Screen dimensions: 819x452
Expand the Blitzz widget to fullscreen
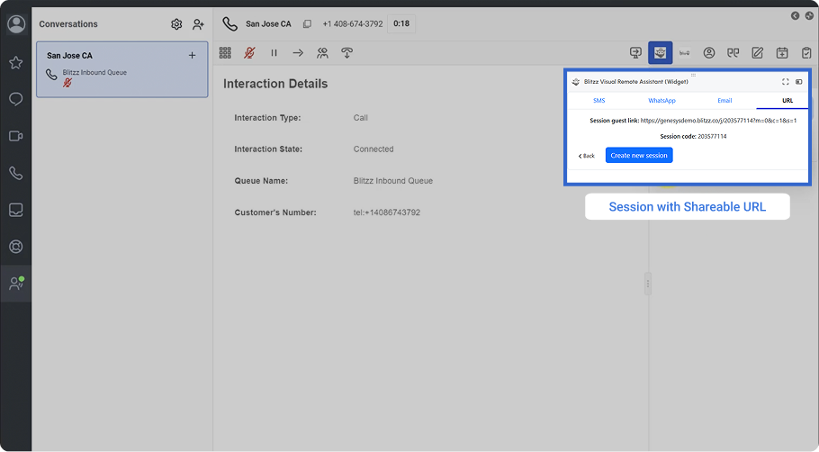(x=785, y=82)
